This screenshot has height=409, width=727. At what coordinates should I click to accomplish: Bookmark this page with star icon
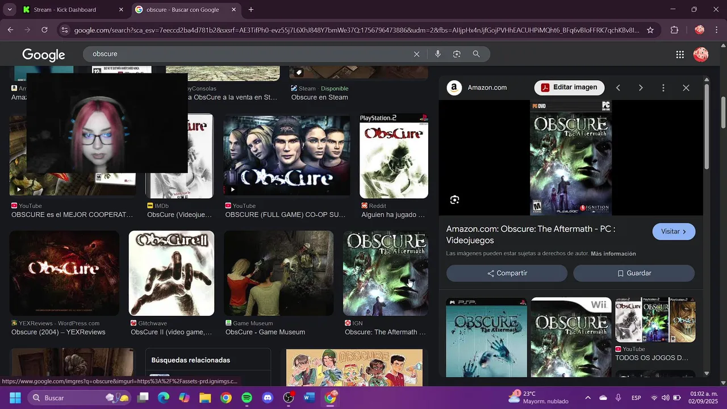coord(650,30)
